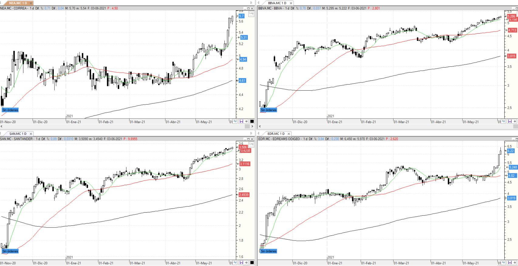
Task: Click the black square icon on the CORREA chart
Action: click(252, 121)
